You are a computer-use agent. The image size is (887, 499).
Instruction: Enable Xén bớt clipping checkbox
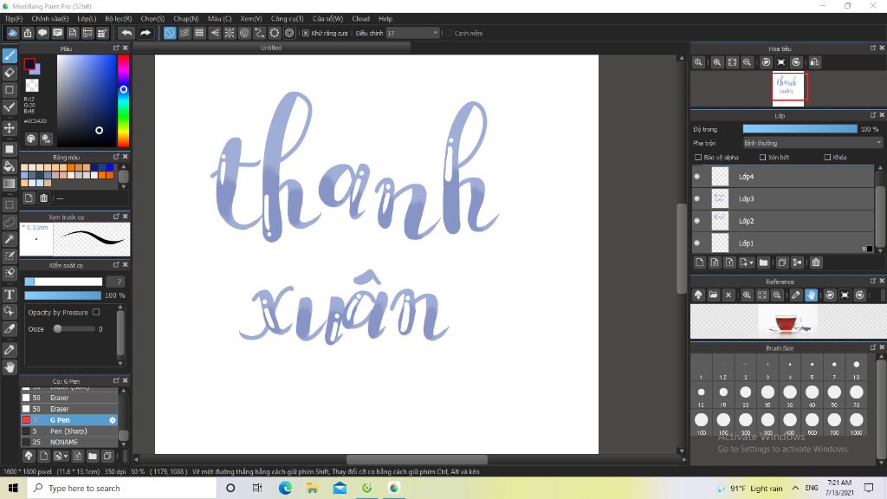pos(762,158)
